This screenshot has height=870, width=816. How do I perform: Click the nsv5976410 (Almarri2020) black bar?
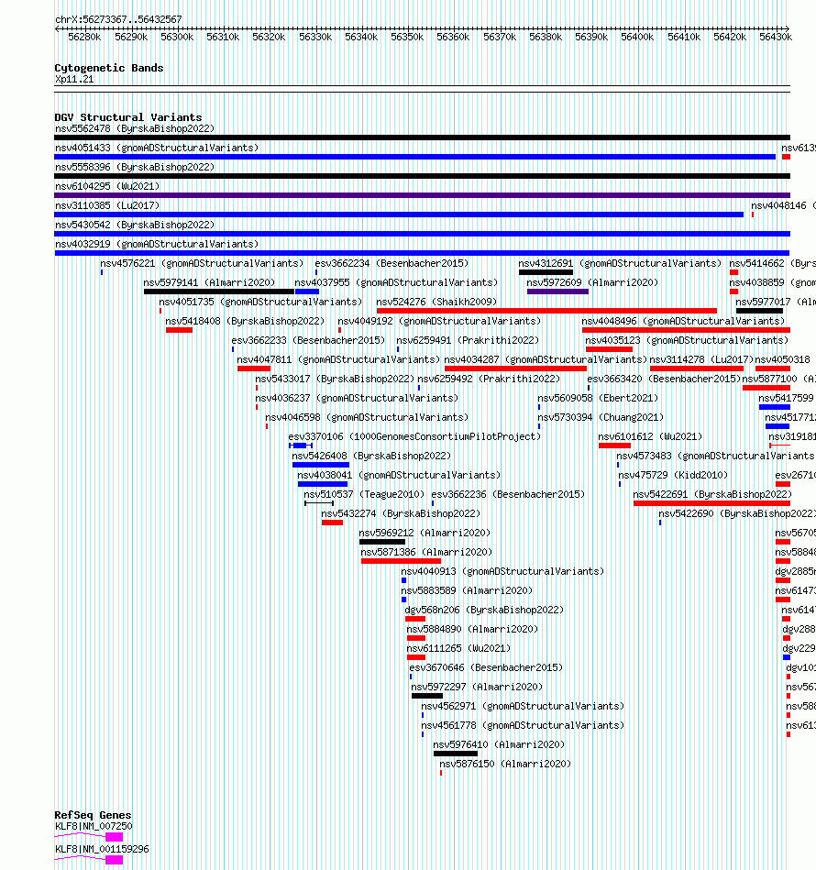(456, 754)
